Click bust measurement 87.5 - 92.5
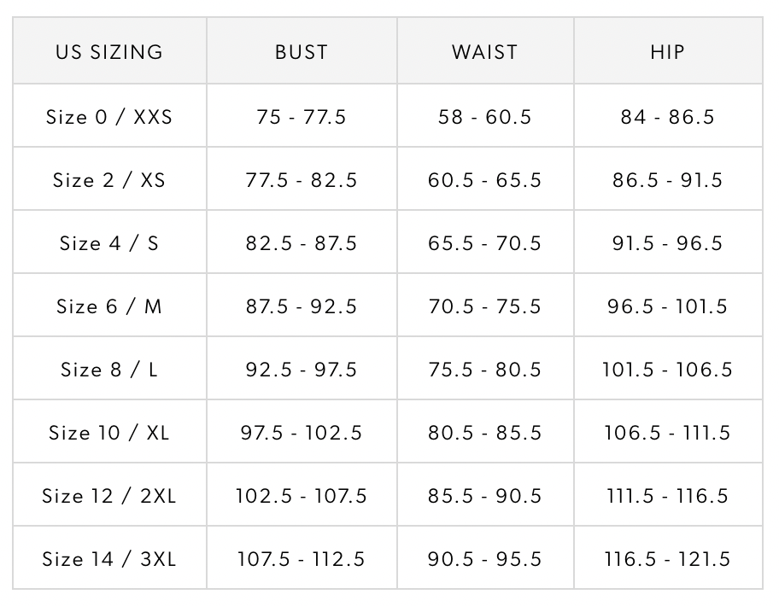 tap(302, 306)
